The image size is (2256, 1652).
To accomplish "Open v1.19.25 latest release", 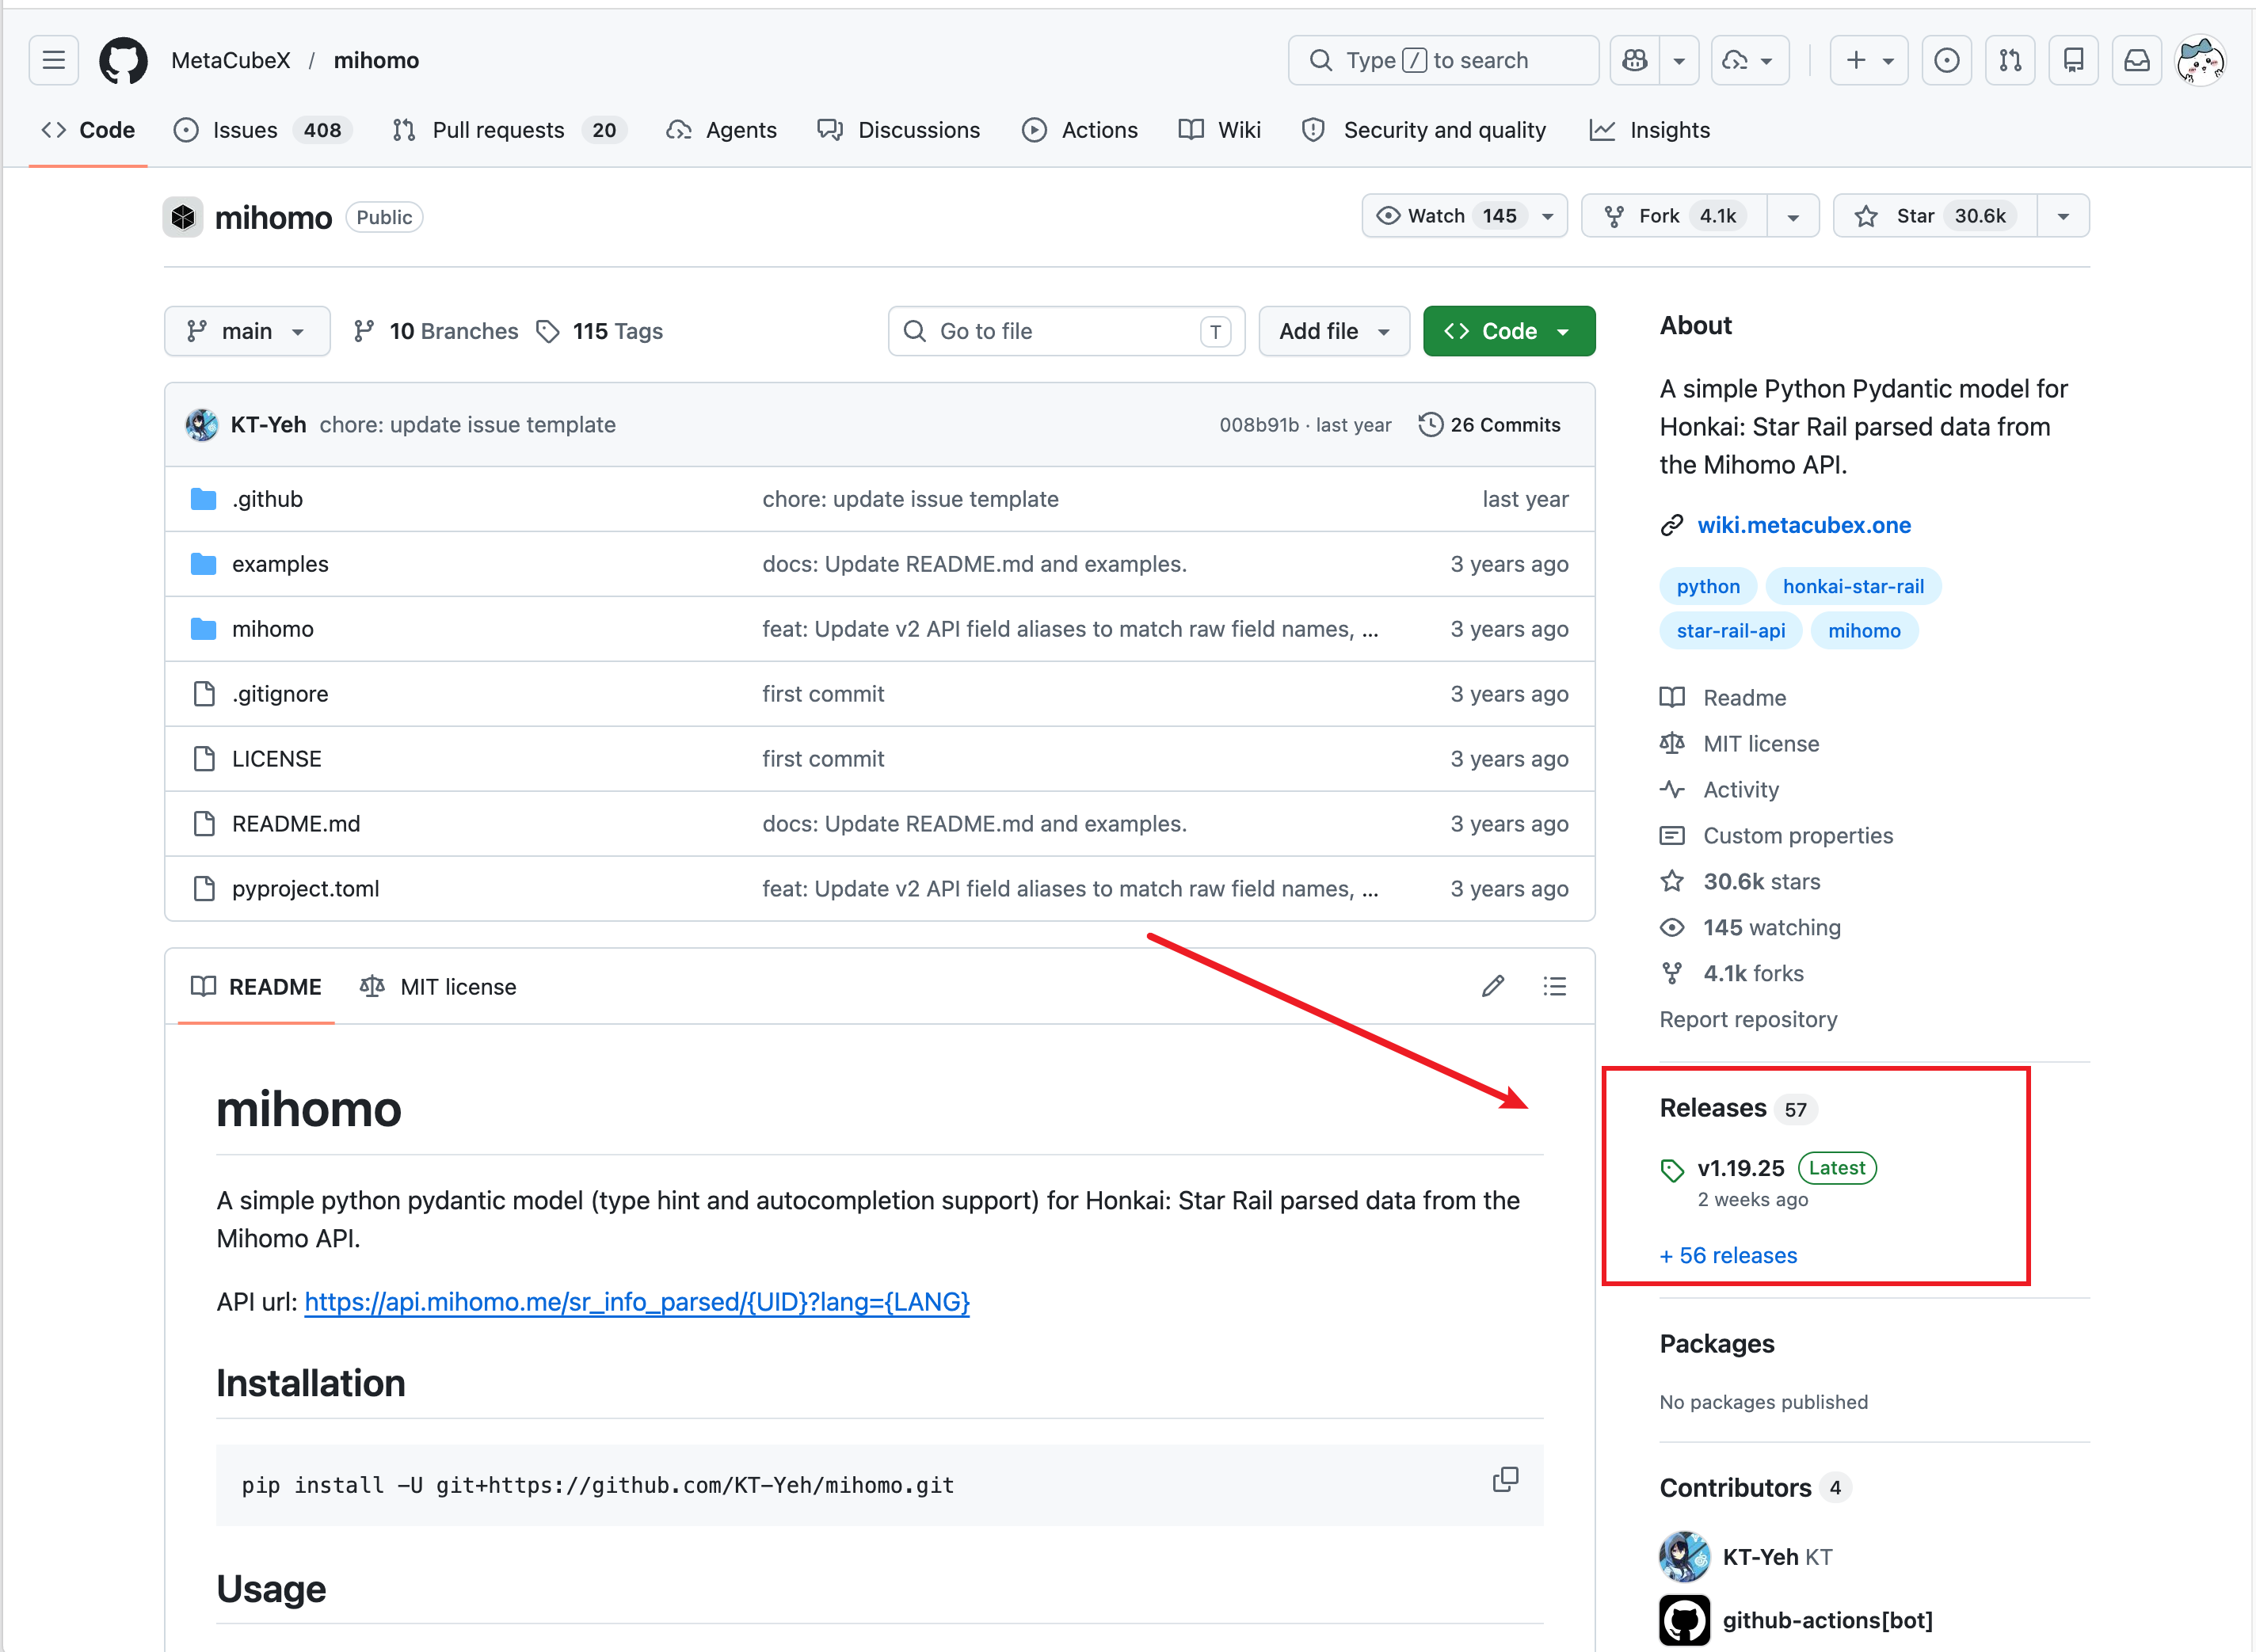I will coord(1740,1168).
